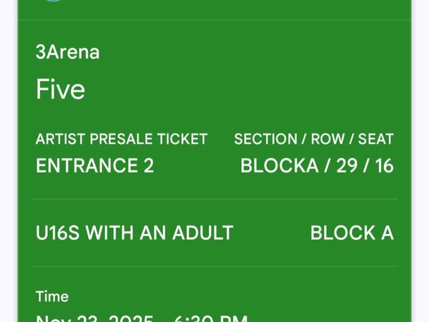
Task: Select the ARTIST PRESALE TICKET label
Action: point(122,139)
